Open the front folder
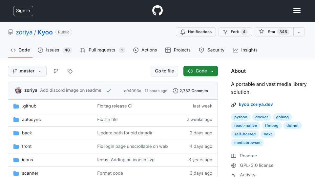Image resolution: width=315 pixels, height=177 pixels. pyautogui.click(x=27, y=146)
